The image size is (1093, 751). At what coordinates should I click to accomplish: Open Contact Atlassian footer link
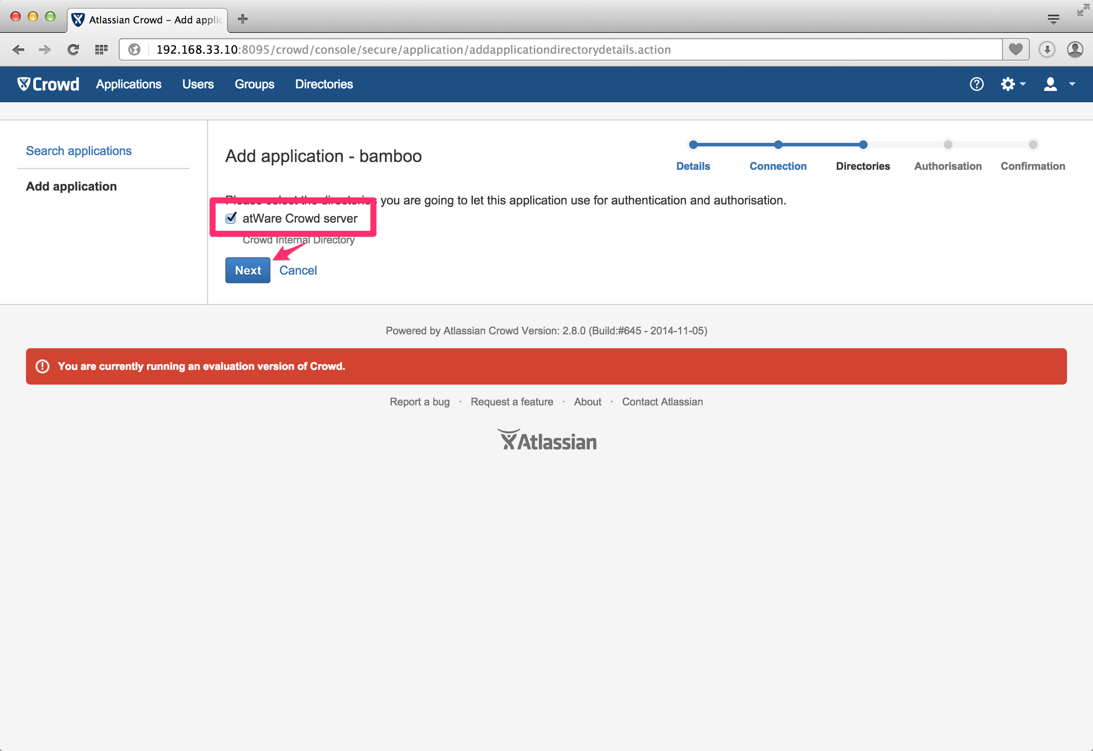662,401
